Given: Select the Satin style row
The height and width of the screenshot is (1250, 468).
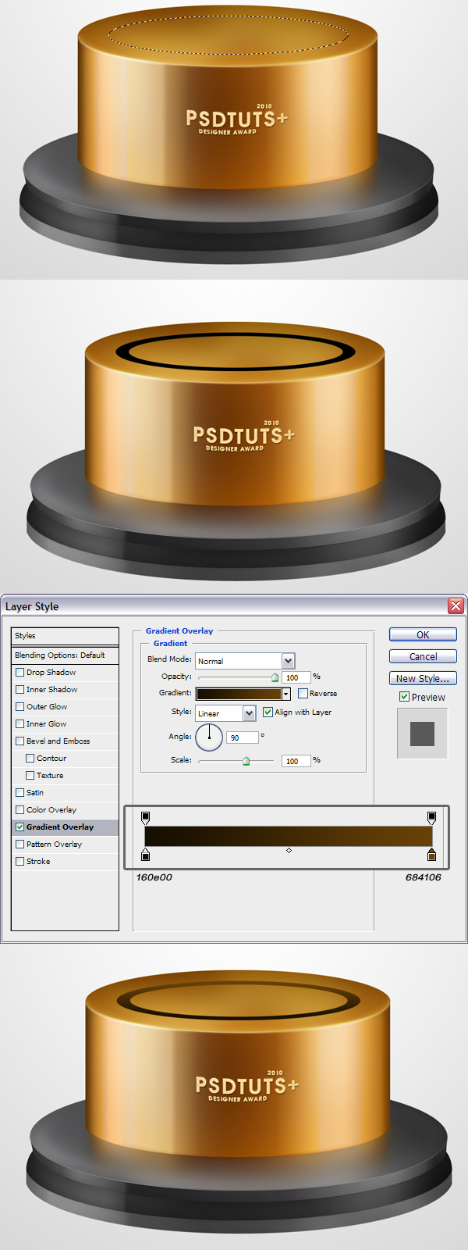Looking at the screenshot, I should point(66,792).
